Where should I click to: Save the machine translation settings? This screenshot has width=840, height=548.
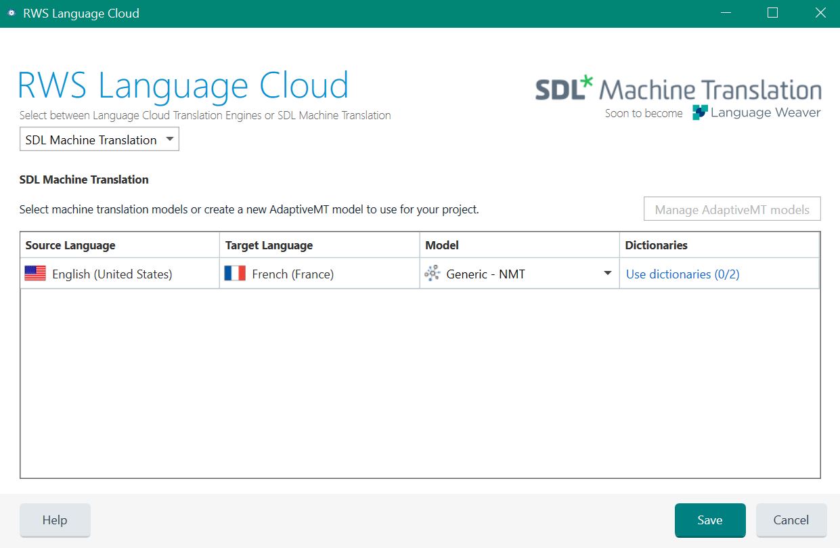click(710, 520)
